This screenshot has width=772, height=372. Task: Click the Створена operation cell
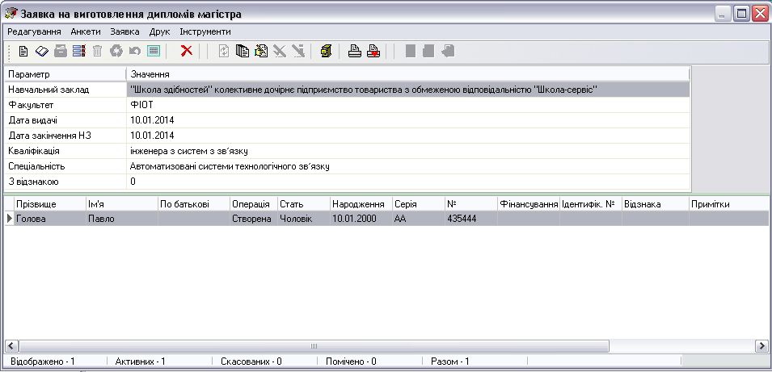(254, 219)
